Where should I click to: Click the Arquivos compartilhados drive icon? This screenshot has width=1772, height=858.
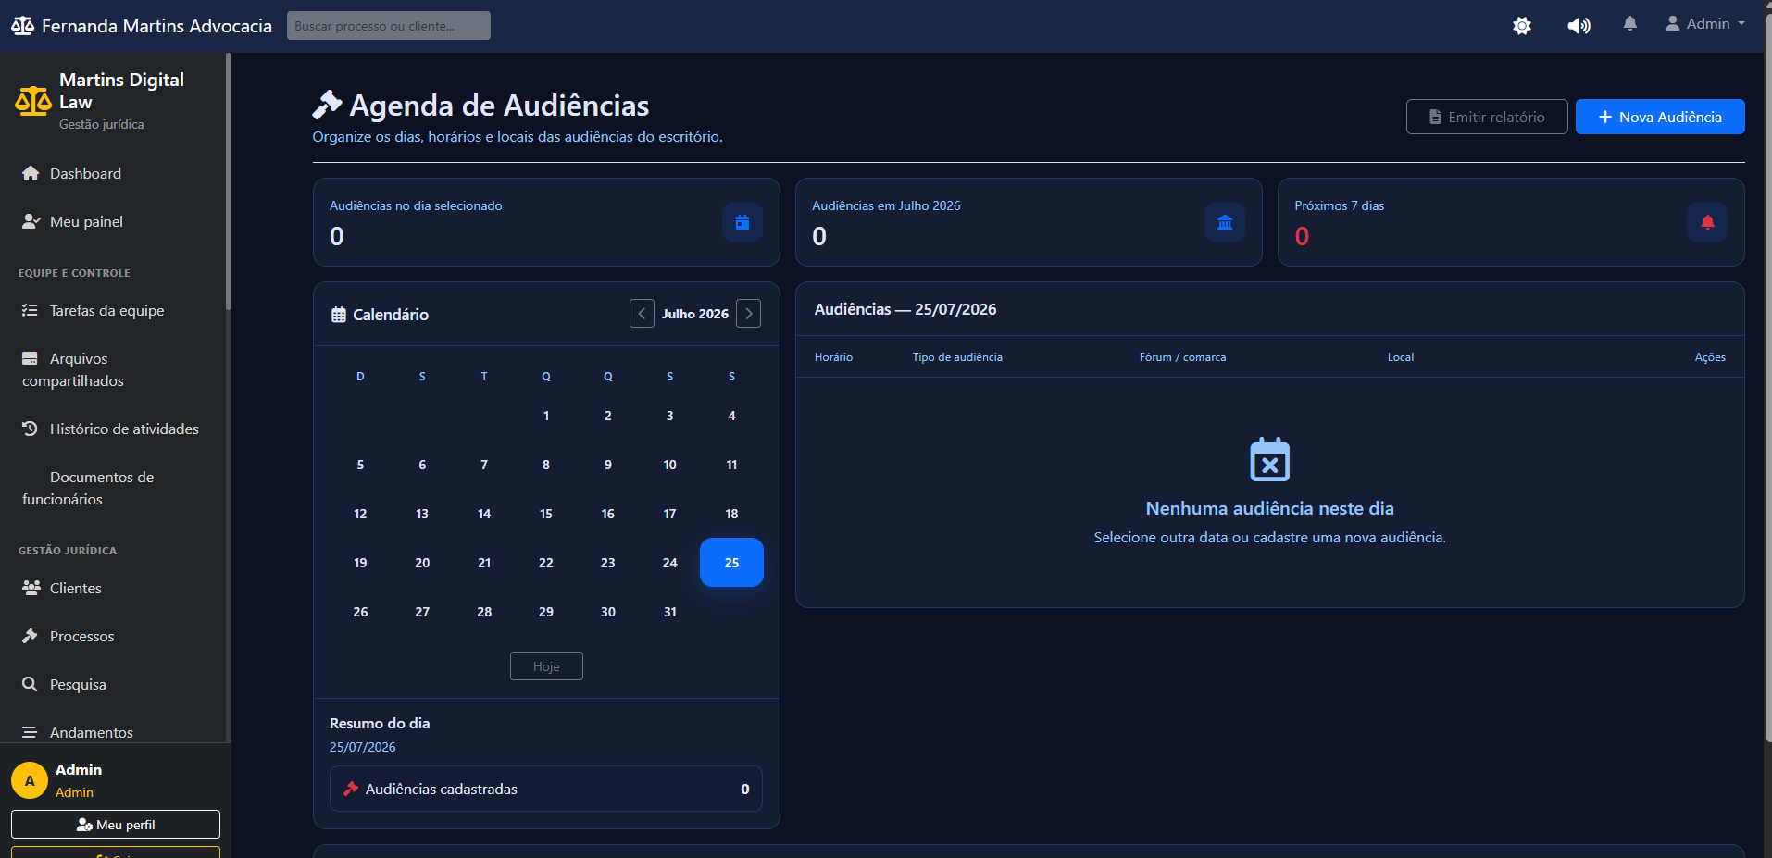click(x=30, y=358)
